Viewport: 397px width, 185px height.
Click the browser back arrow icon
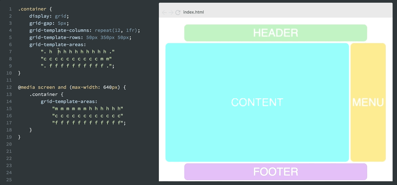164,13
